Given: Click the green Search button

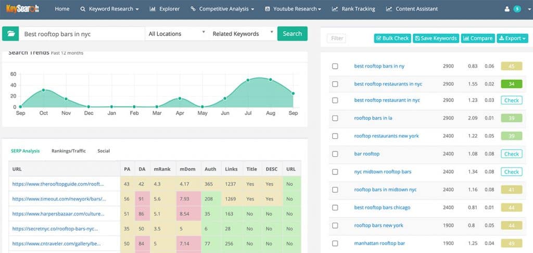Looking at the screenshot, I should [x=293, y=34].
